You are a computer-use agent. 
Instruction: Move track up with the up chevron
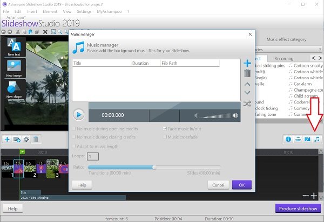click(x=247, y=84)
